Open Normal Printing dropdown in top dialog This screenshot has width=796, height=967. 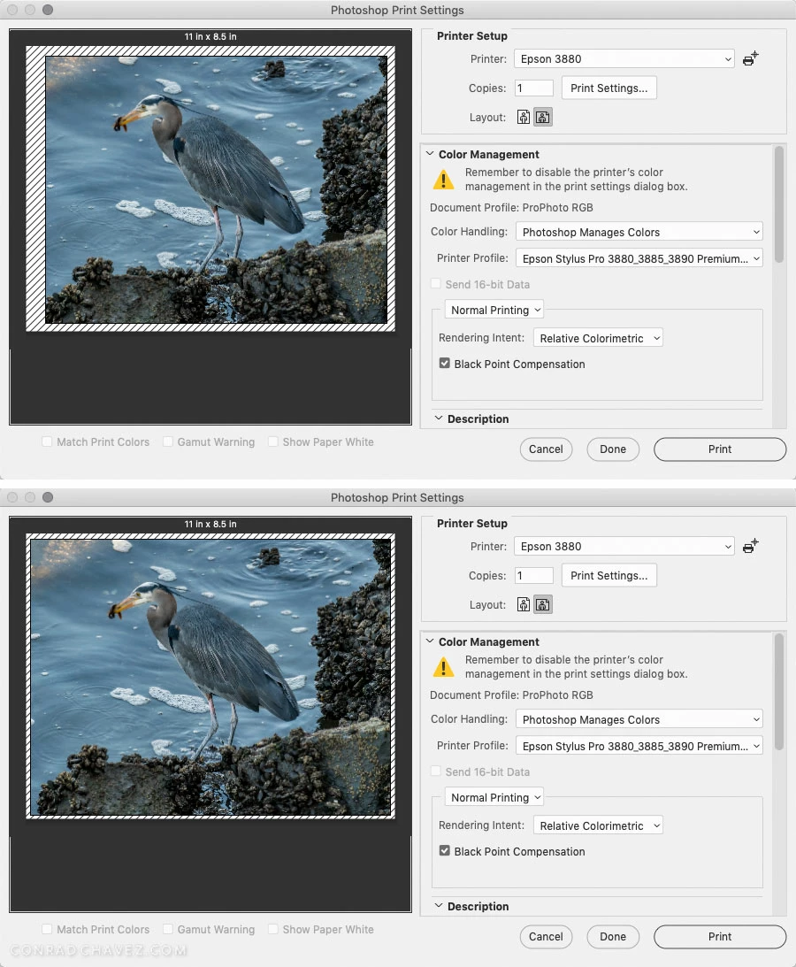494,310
